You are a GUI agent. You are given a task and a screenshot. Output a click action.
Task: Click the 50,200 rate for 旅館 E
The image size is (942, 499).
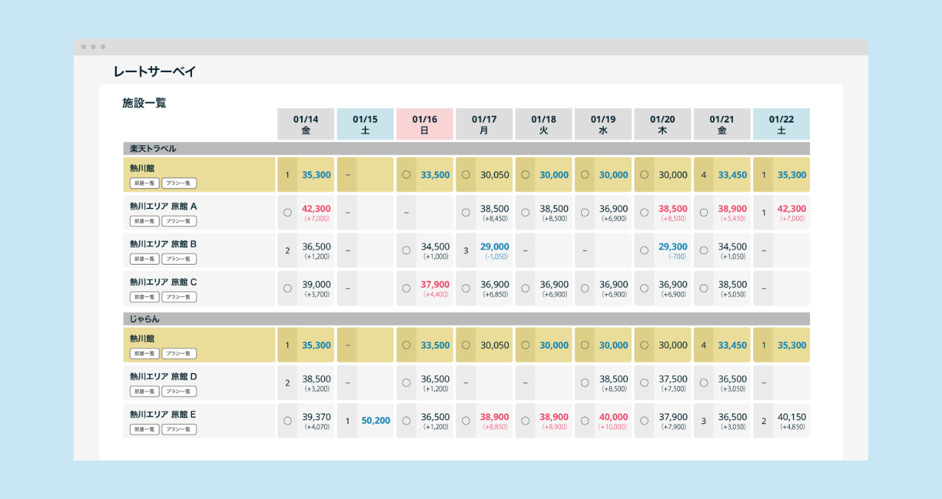click(x=376, y=420)
